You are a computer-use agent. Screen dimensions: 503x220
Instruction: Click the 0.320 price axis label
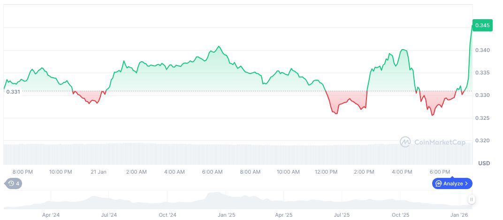click(x=482, y=140)
